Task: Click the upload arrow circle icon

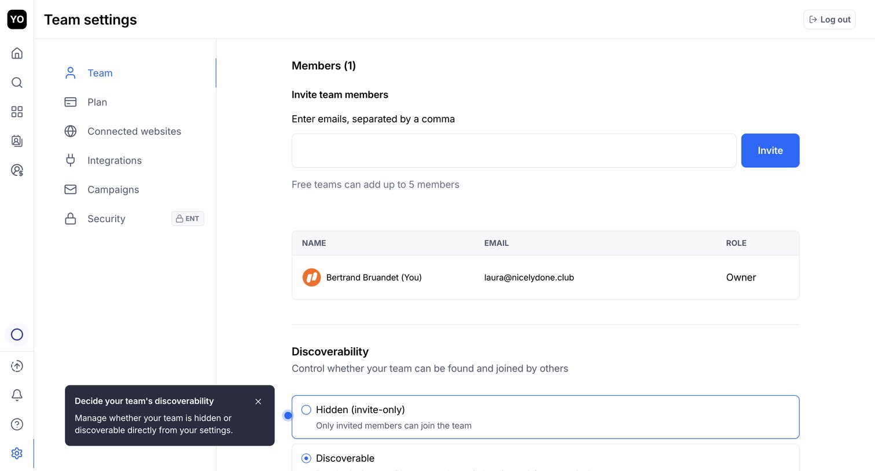Action: pos(17,366)
